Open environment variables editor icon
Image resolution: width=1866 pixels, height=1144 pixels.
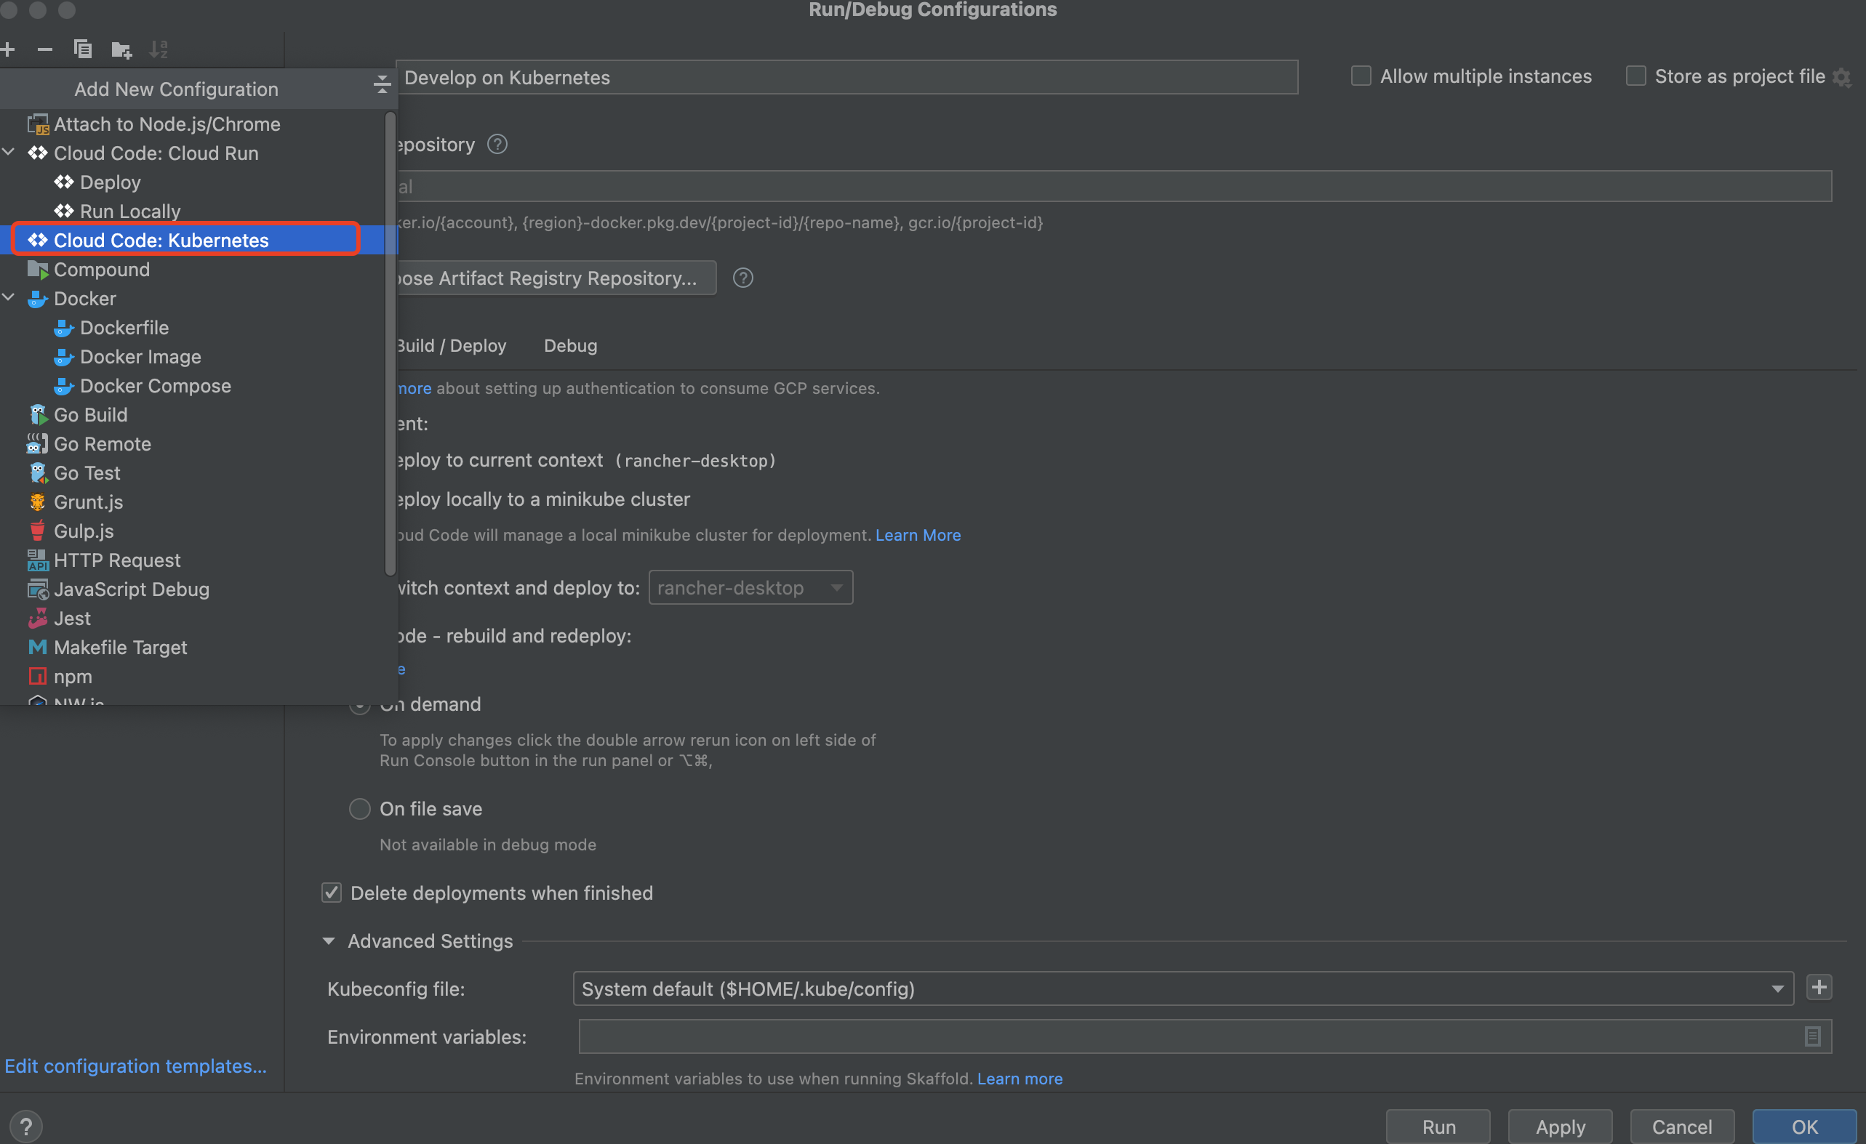point(1811,1036)
